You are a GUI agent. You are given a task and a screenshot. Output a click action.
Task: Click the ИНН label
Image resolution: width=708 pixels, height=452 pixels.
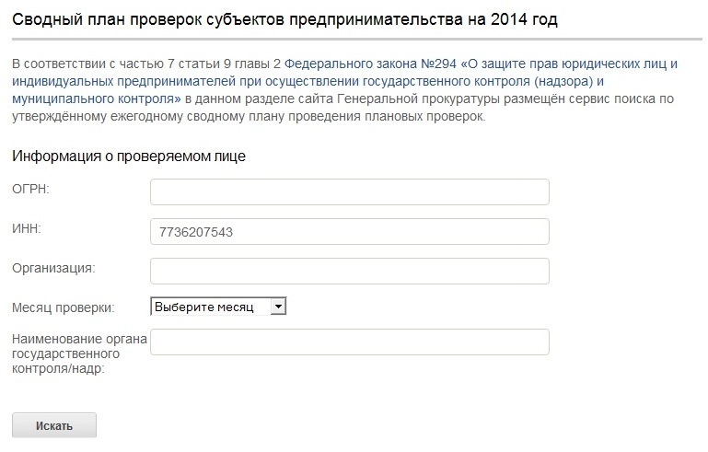(27, 226)
